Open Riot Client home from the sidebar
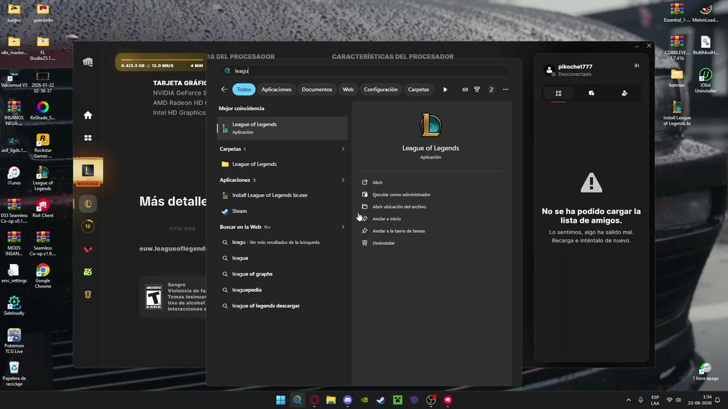This screenshot has width=728, height=409. (x=88, y=115)
